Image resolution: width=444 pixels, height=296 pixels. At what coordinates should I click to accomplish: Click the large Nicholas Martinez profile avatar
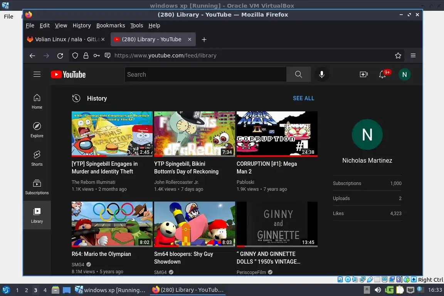367,134
